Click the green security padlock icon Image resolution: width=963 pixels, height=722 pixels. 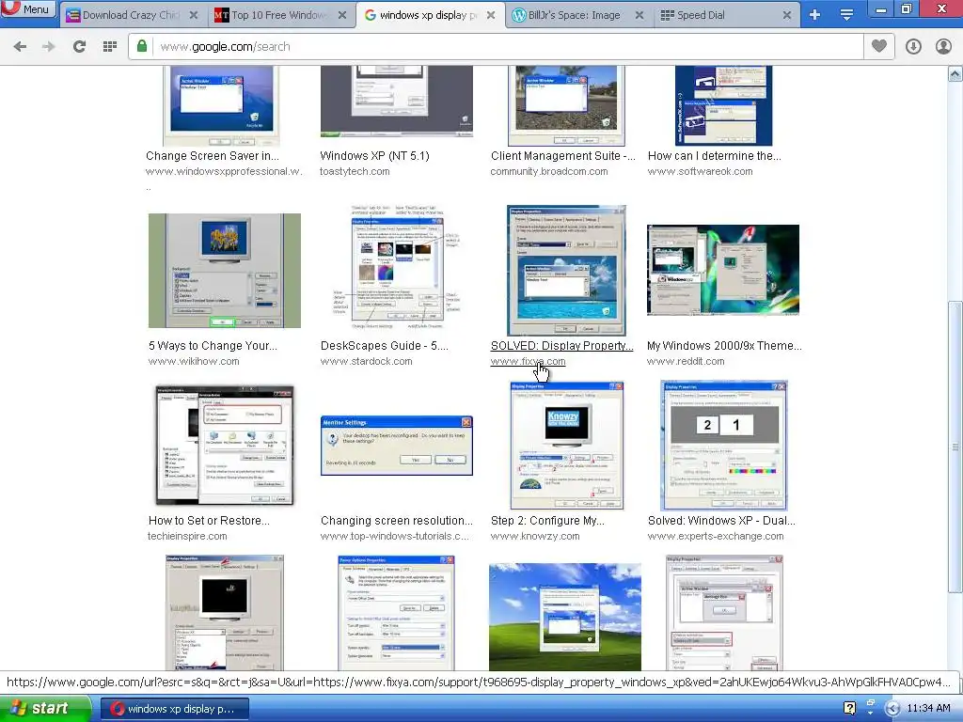(142, 47)
